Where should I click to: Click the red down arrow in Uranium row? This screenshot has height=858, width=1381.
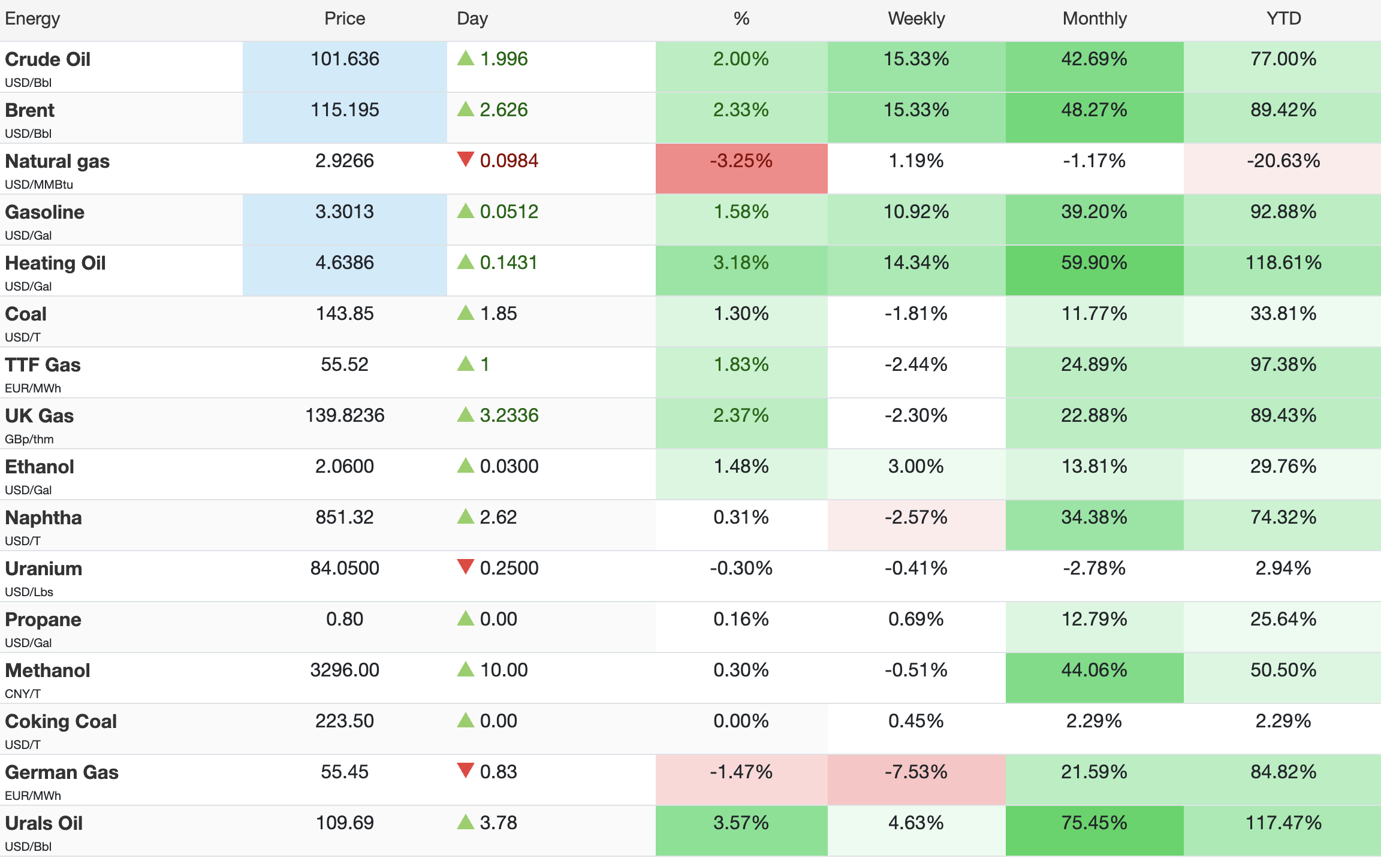(465, 567)
